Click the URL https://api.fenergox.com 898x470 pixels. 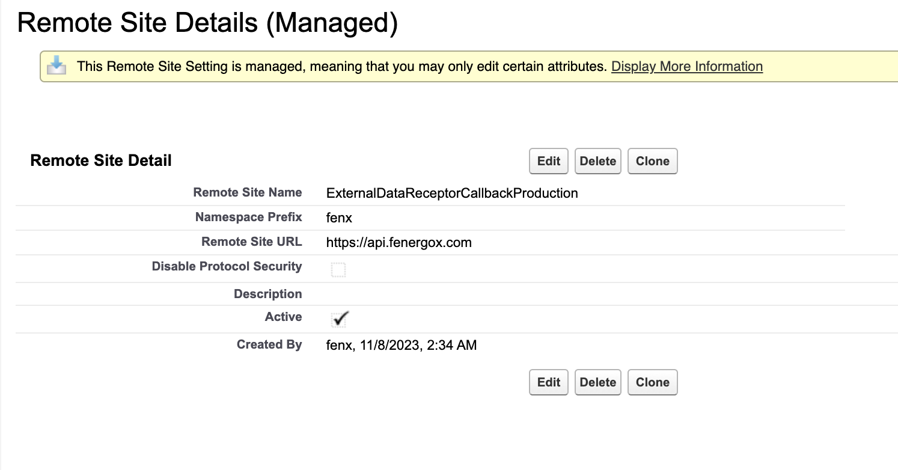[399, 243]
